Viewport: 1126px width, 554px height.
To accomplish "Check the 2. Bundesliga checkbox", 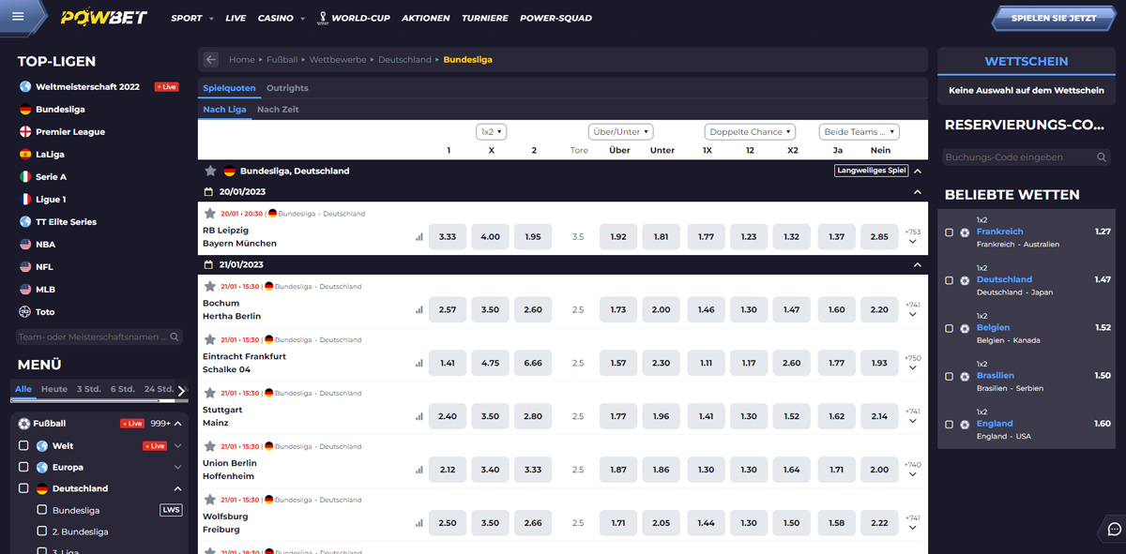I will click(41, 532).
